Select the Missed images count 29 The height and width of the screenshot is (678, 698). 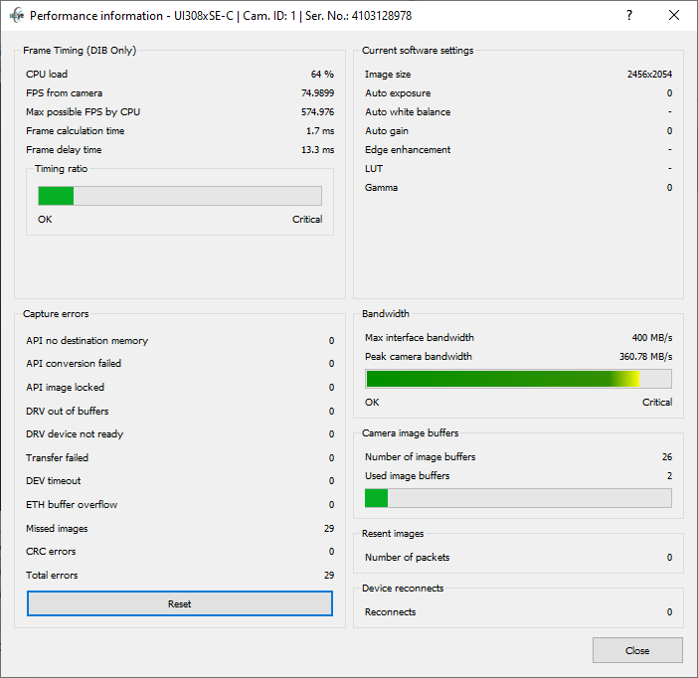click(329, 529)
